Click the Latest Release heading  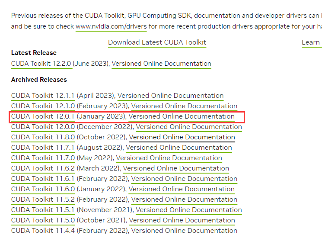[x=34, y=53]
